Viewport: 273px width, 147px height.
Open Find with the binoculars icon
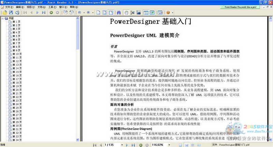(119, 13)
